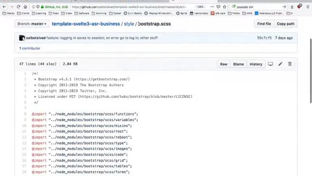Click the 133% zoom level indicator
The width and height of the screenshot is (312, 176).
pos(200,7)
